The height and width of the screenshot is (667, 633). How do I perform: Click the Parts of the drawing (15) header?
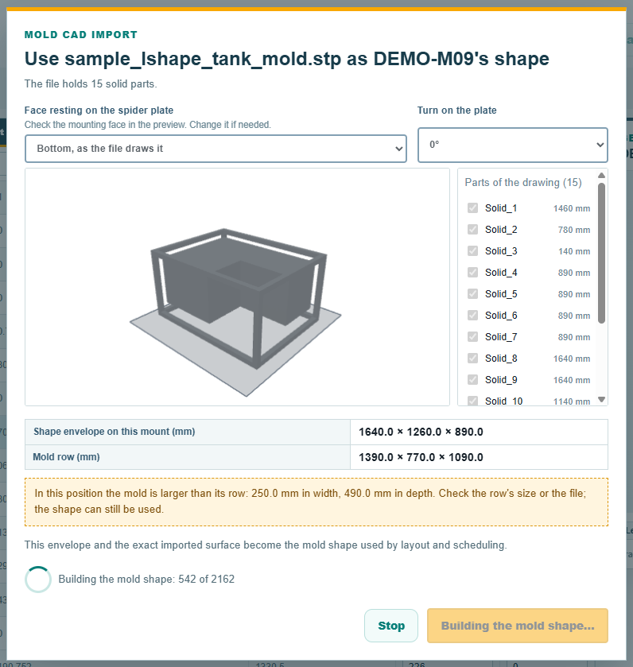point(523,183)
